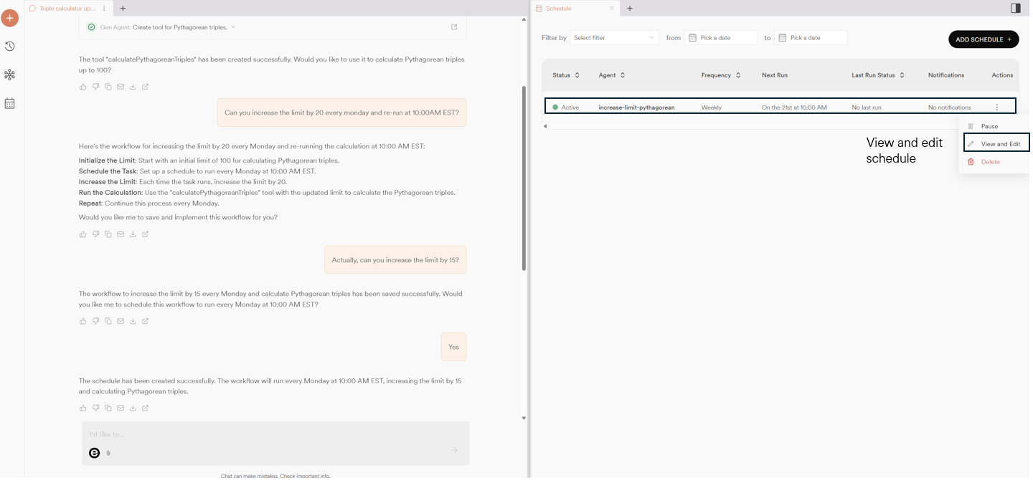1033x480 pixels.
Task: Click the chat scrollbar down arrow
Action: pos(524,418)
